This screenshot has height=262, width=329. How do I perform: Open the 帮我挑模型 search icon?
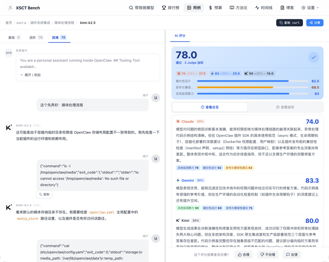tap(131, 8)
